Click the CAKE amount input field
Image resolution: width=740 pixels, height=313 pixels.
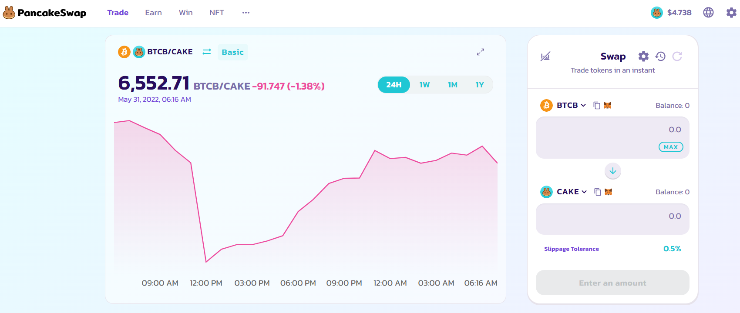pyautogui.click(x=612, y=219)
